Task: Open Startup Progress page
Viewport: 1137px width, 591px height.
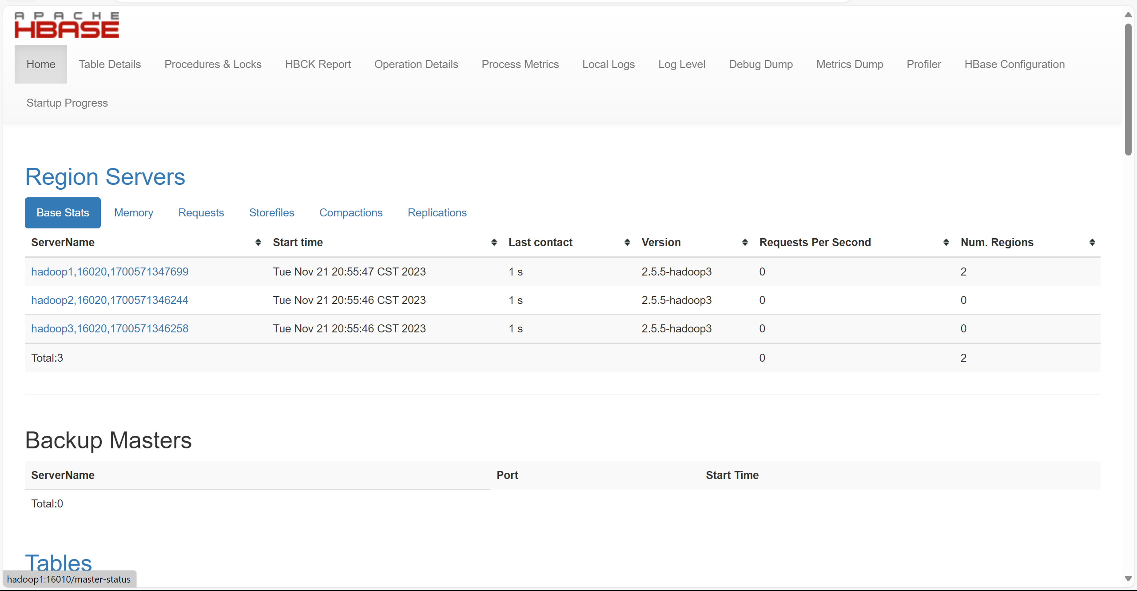Action: [67, 103]
